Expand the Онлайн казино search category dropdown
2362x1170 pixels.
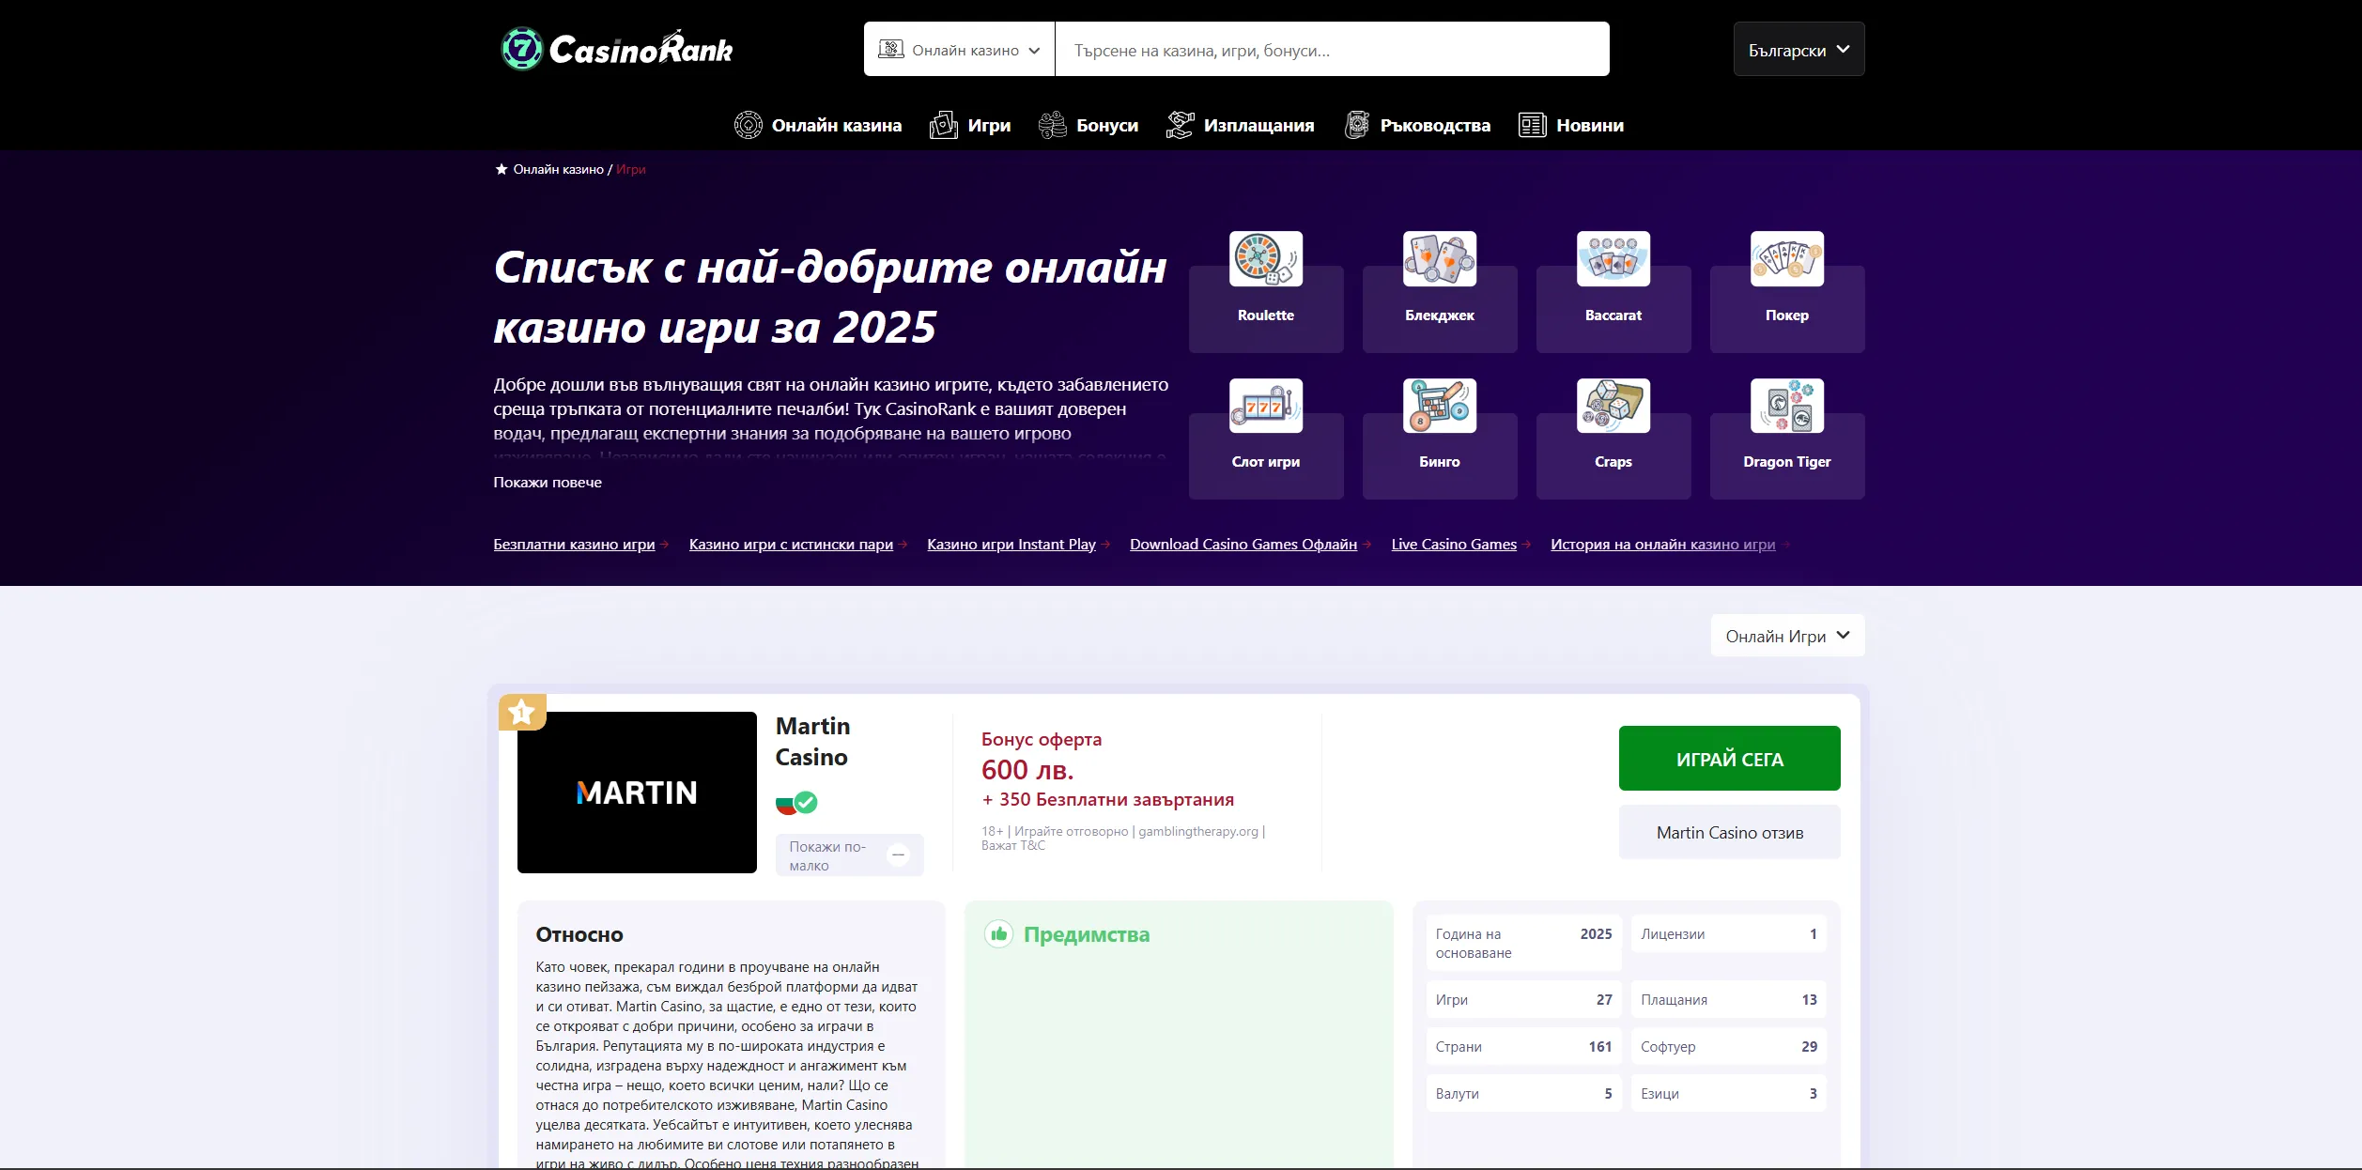(959, 50)
